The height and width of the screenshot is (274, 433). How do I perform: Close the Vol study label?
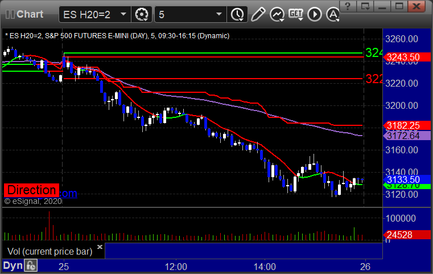click(x=100, y=247)
